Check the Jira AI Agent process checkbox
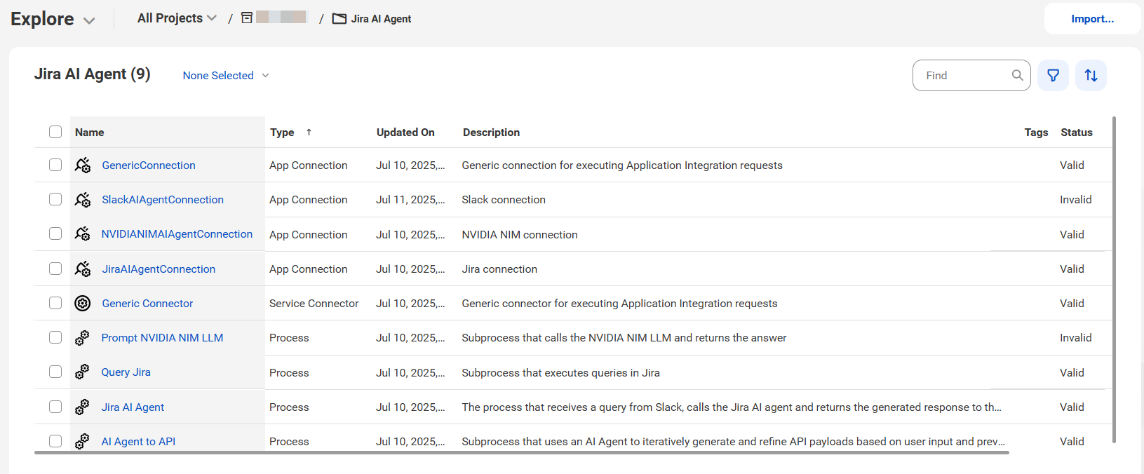 55,407
